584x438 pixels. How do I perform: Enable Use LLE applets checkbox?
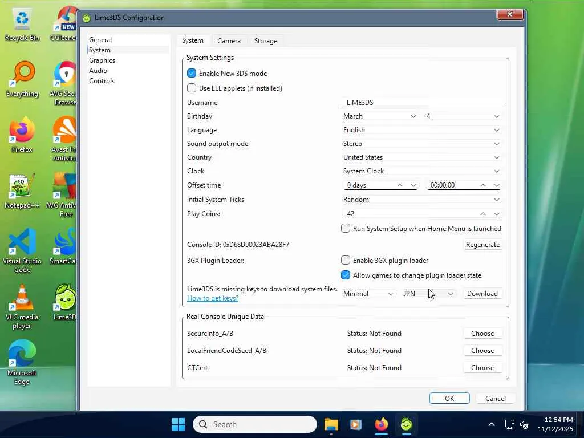pyautogui.click(x=192, y=88)
